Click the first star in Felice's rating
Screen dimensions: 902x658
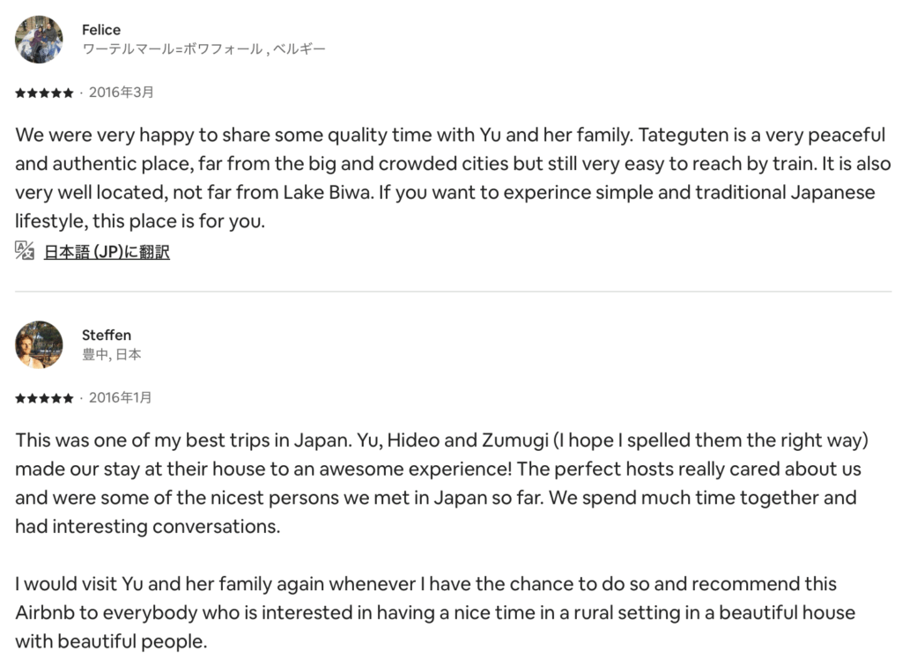pos(20,92)
